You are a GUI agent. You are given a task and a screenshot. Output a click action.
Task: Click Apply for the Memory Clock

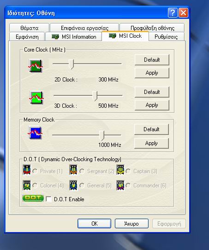pyautogui.click(x=151, y=143)
